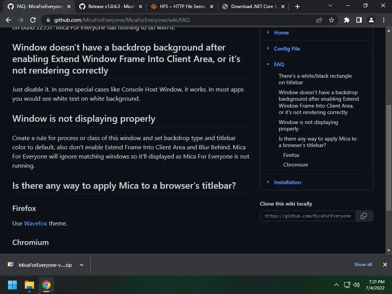Open volume speaker tray icon

[356, 285]
